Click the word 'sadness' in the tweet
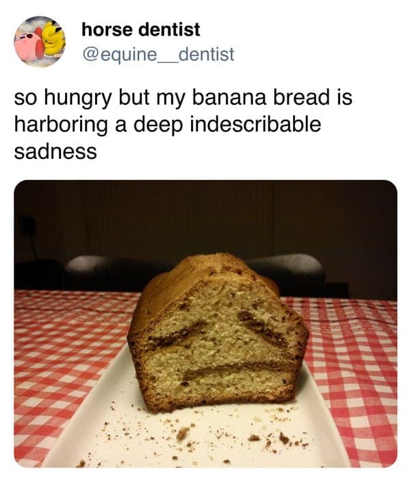 pos(55,151)
